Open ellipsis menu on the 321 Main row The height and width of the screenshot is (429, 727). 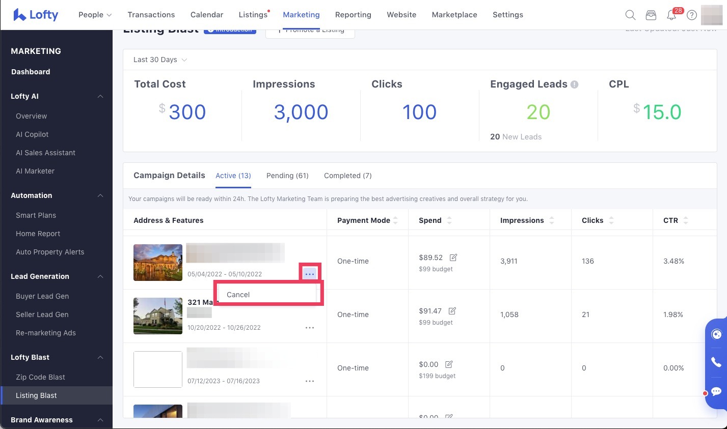coord(310,327)
